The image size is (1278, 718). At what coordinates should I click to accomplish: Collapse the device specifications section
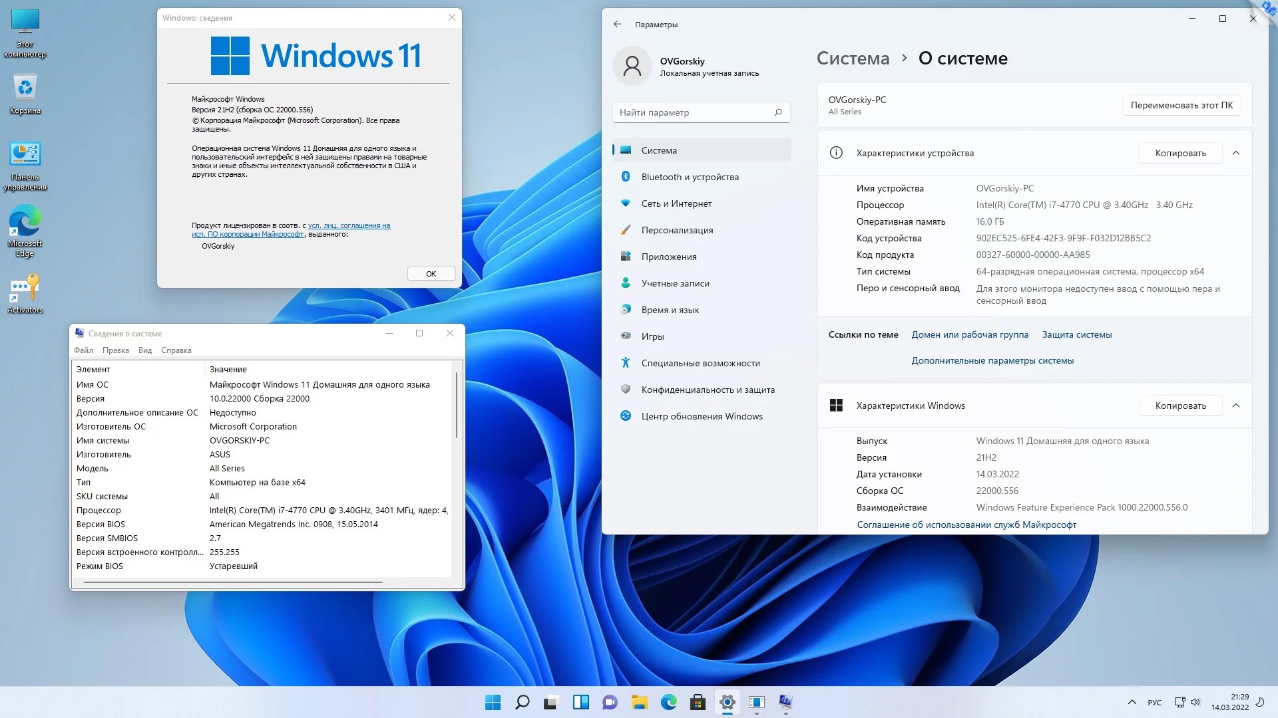coord(1235,153)
